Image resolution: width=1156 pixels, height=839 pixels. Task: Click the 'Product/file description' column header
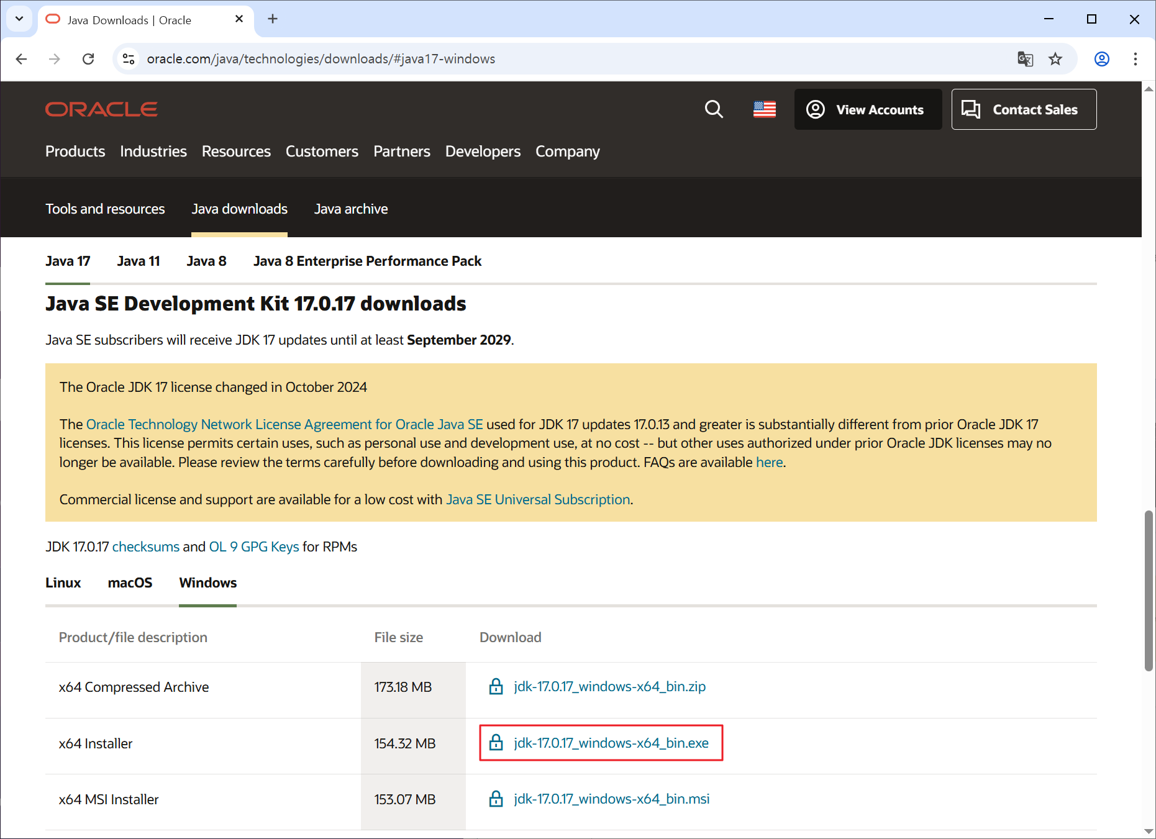pos(133,638)
